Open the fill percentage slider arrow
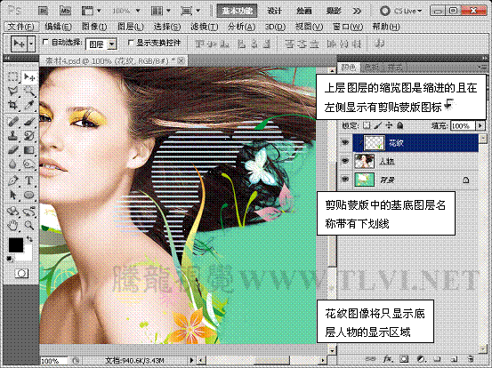Image resolution: width=492 pixels, height=368 pixels. coord(480,125)
